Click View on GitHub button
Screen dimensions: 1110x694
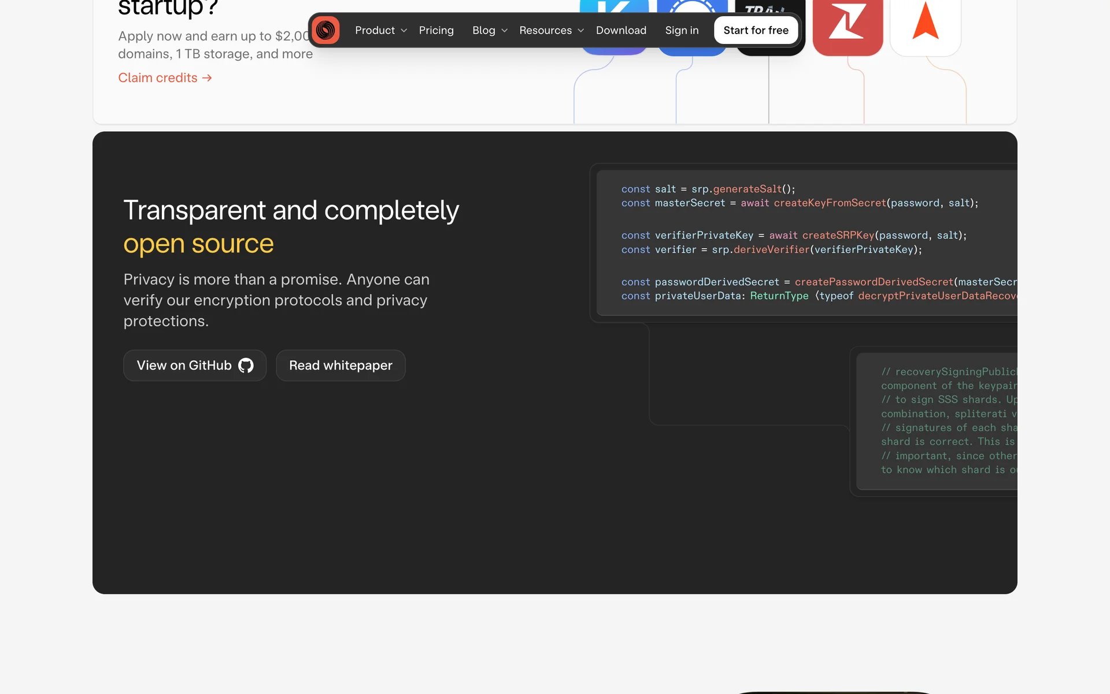(194, 366)
